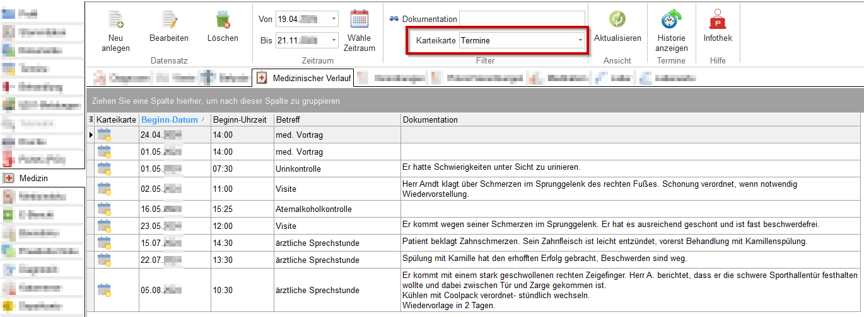Expand the Von date dropdown
Screen dimensions: 864x317
pyautogui.click(x=334, y=19)
